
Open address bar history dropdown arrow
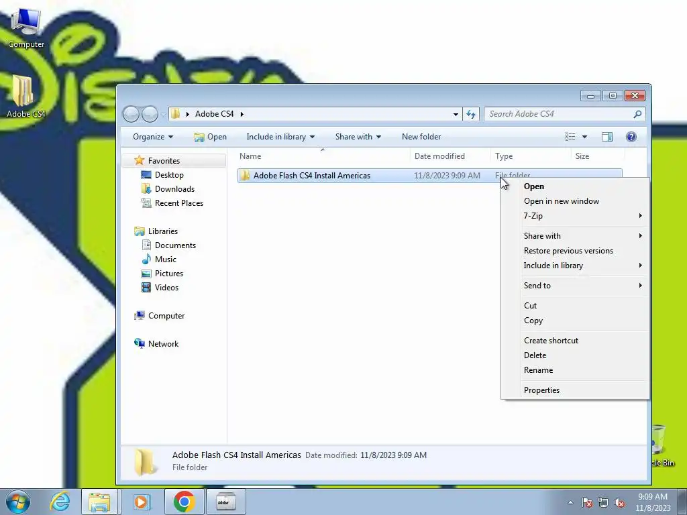pos(456,114)
